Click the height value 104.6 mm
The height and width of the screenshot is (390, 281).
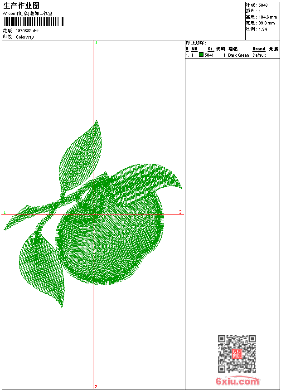pos(268,17)
